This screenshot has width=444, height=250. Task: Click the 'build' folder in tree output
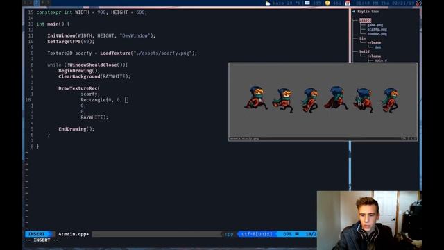(364, 51)
